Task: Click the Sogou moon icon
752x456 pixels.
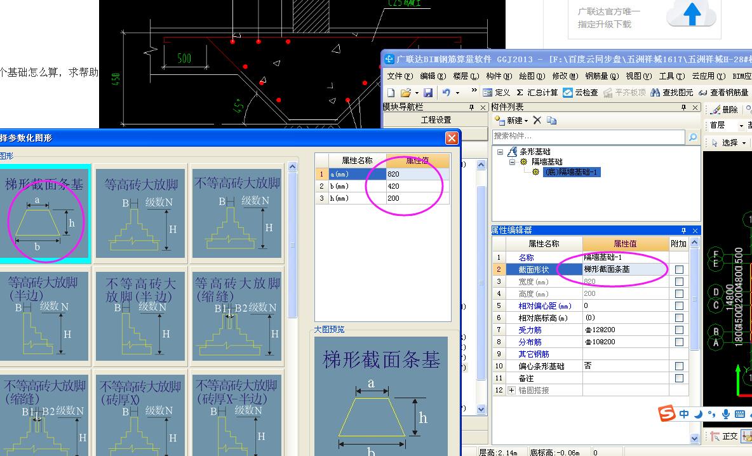Action: point(698,414)
